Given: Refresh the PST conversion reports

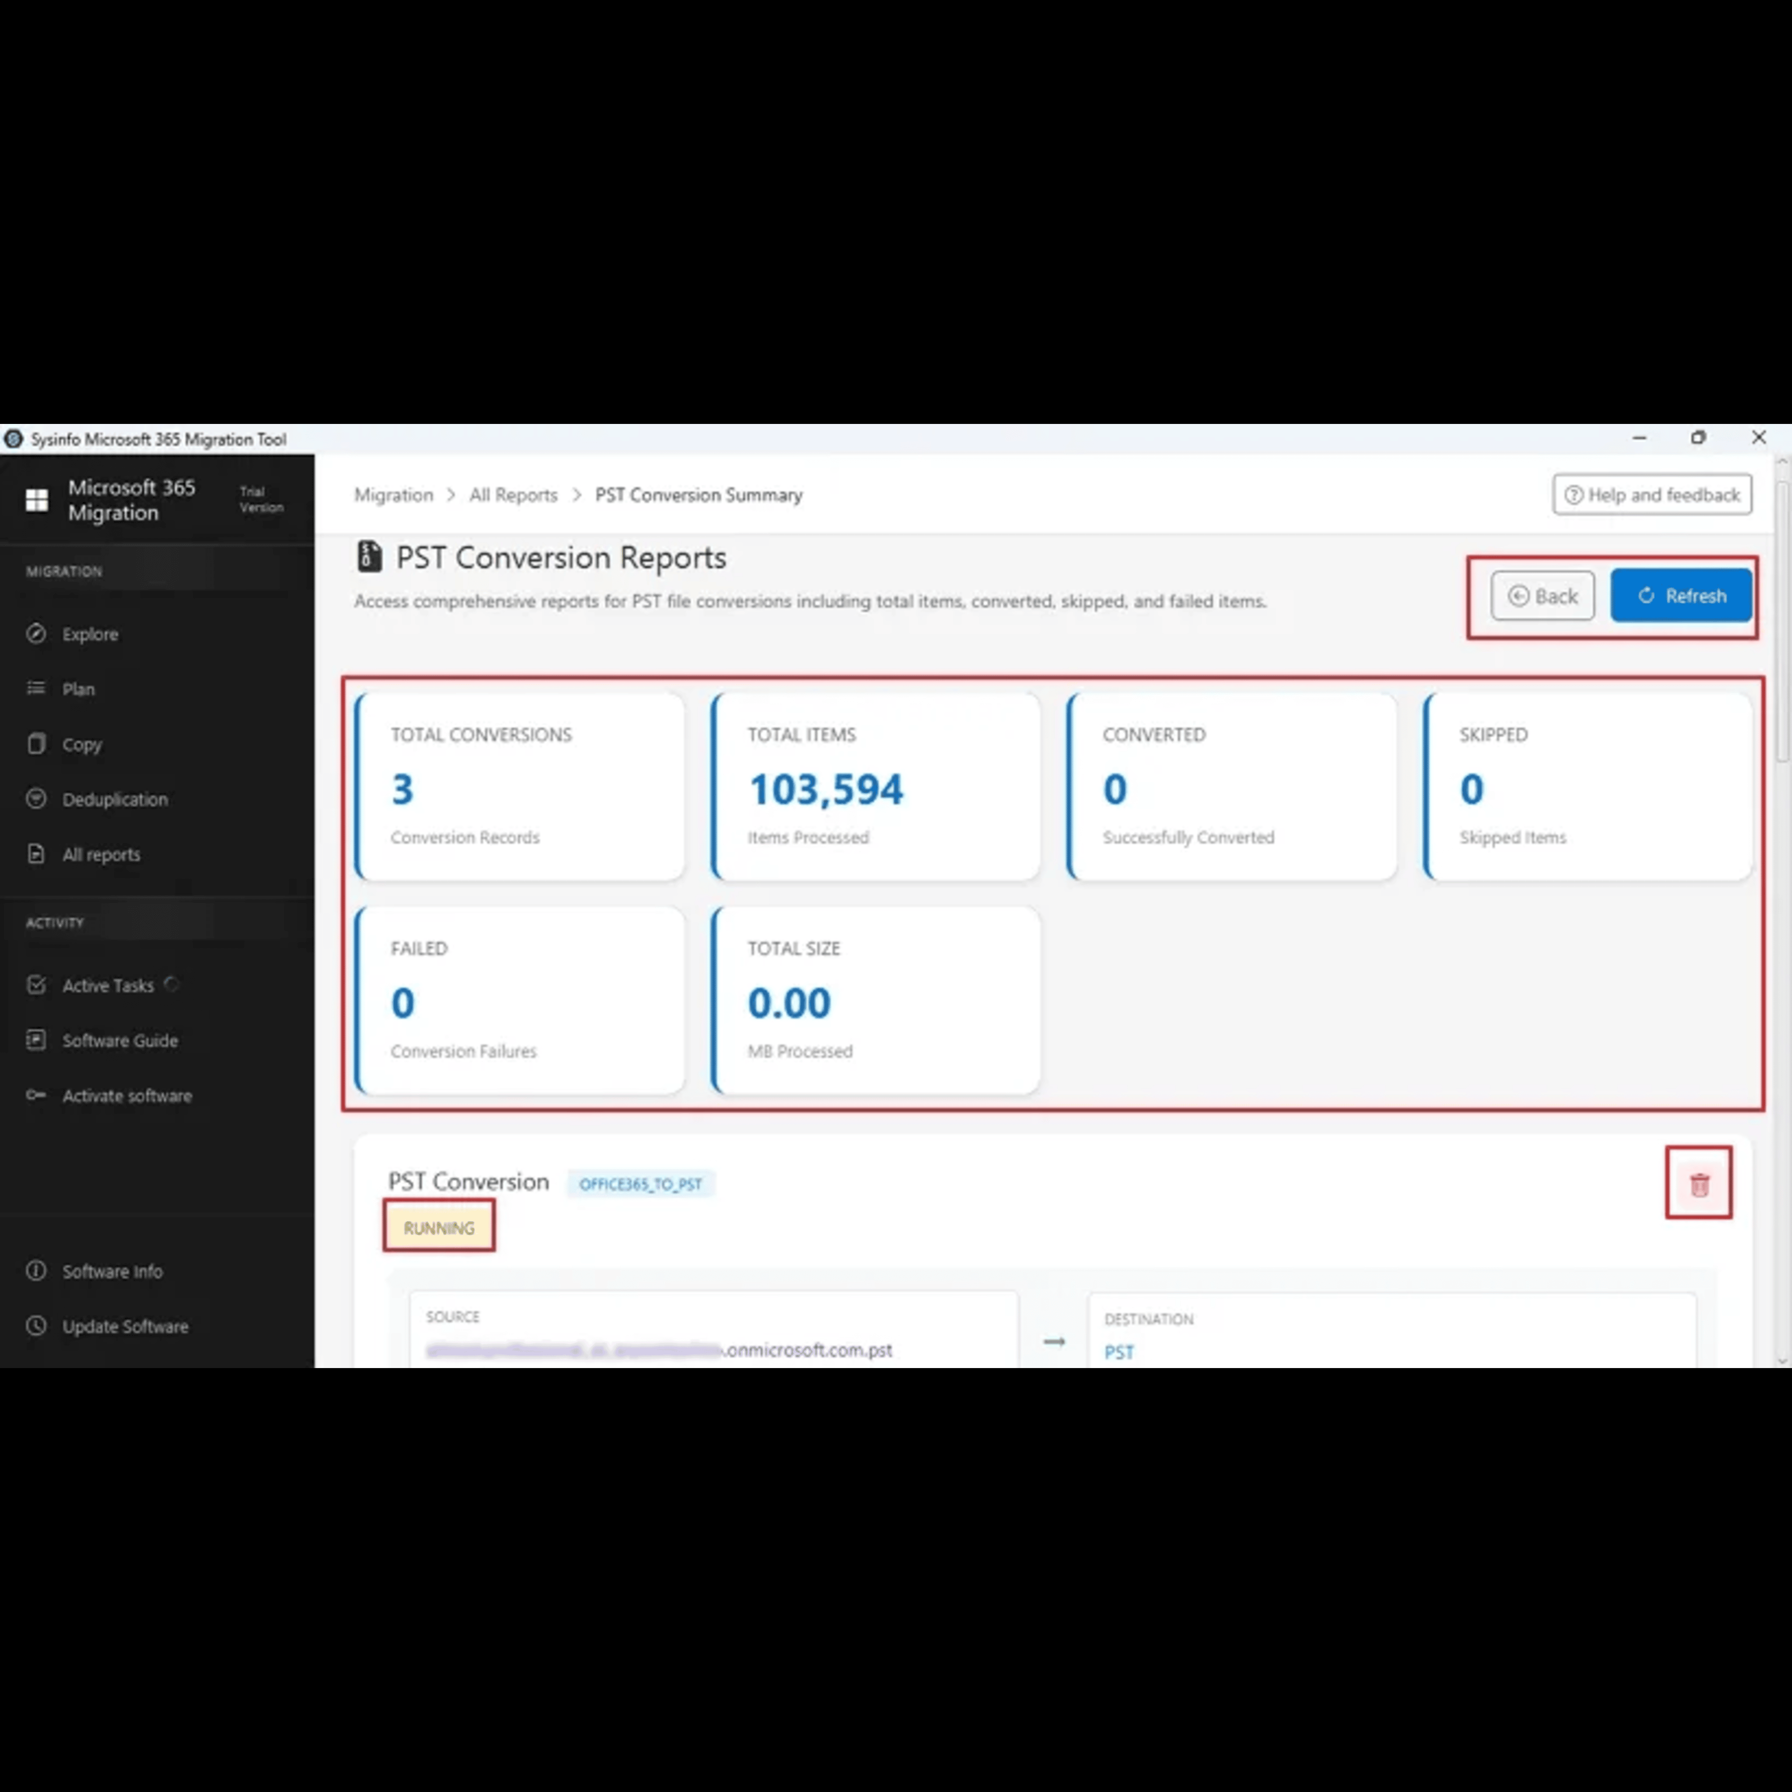Looking at the screenshot, I should click(1681, 595).
